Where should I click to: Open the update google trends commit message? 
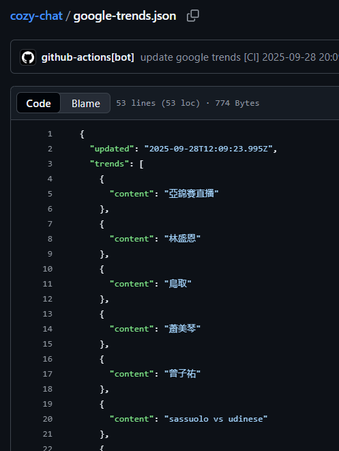239,57
